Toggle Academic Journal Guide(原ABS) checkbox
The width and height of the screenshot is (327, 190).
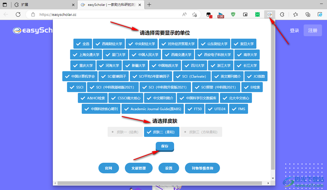tap(153, 109)
